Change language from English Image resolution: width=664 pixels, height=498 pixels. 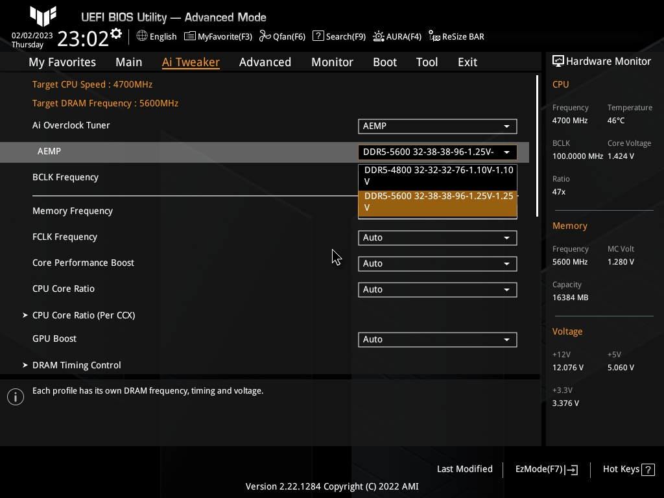click(x=157, y=36)
